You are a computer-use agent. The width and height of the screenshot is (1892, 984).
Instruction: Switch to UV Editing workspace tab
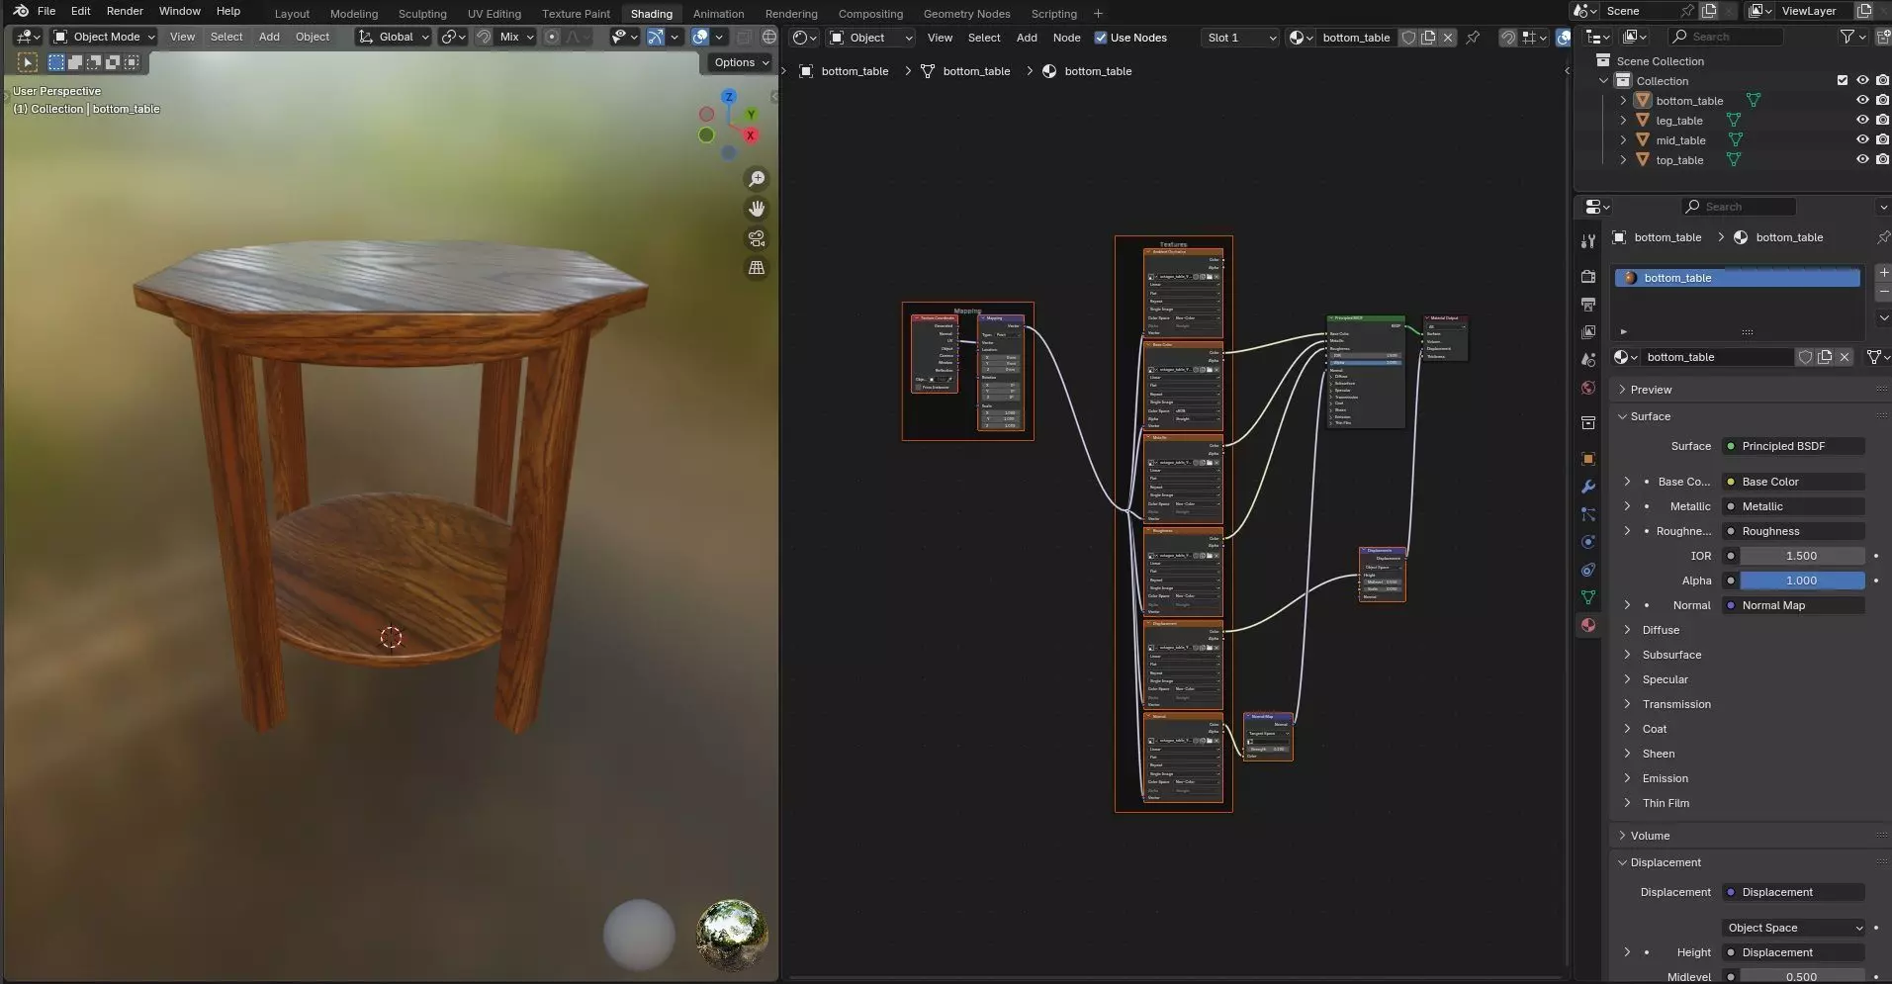(x=494, y=14)
